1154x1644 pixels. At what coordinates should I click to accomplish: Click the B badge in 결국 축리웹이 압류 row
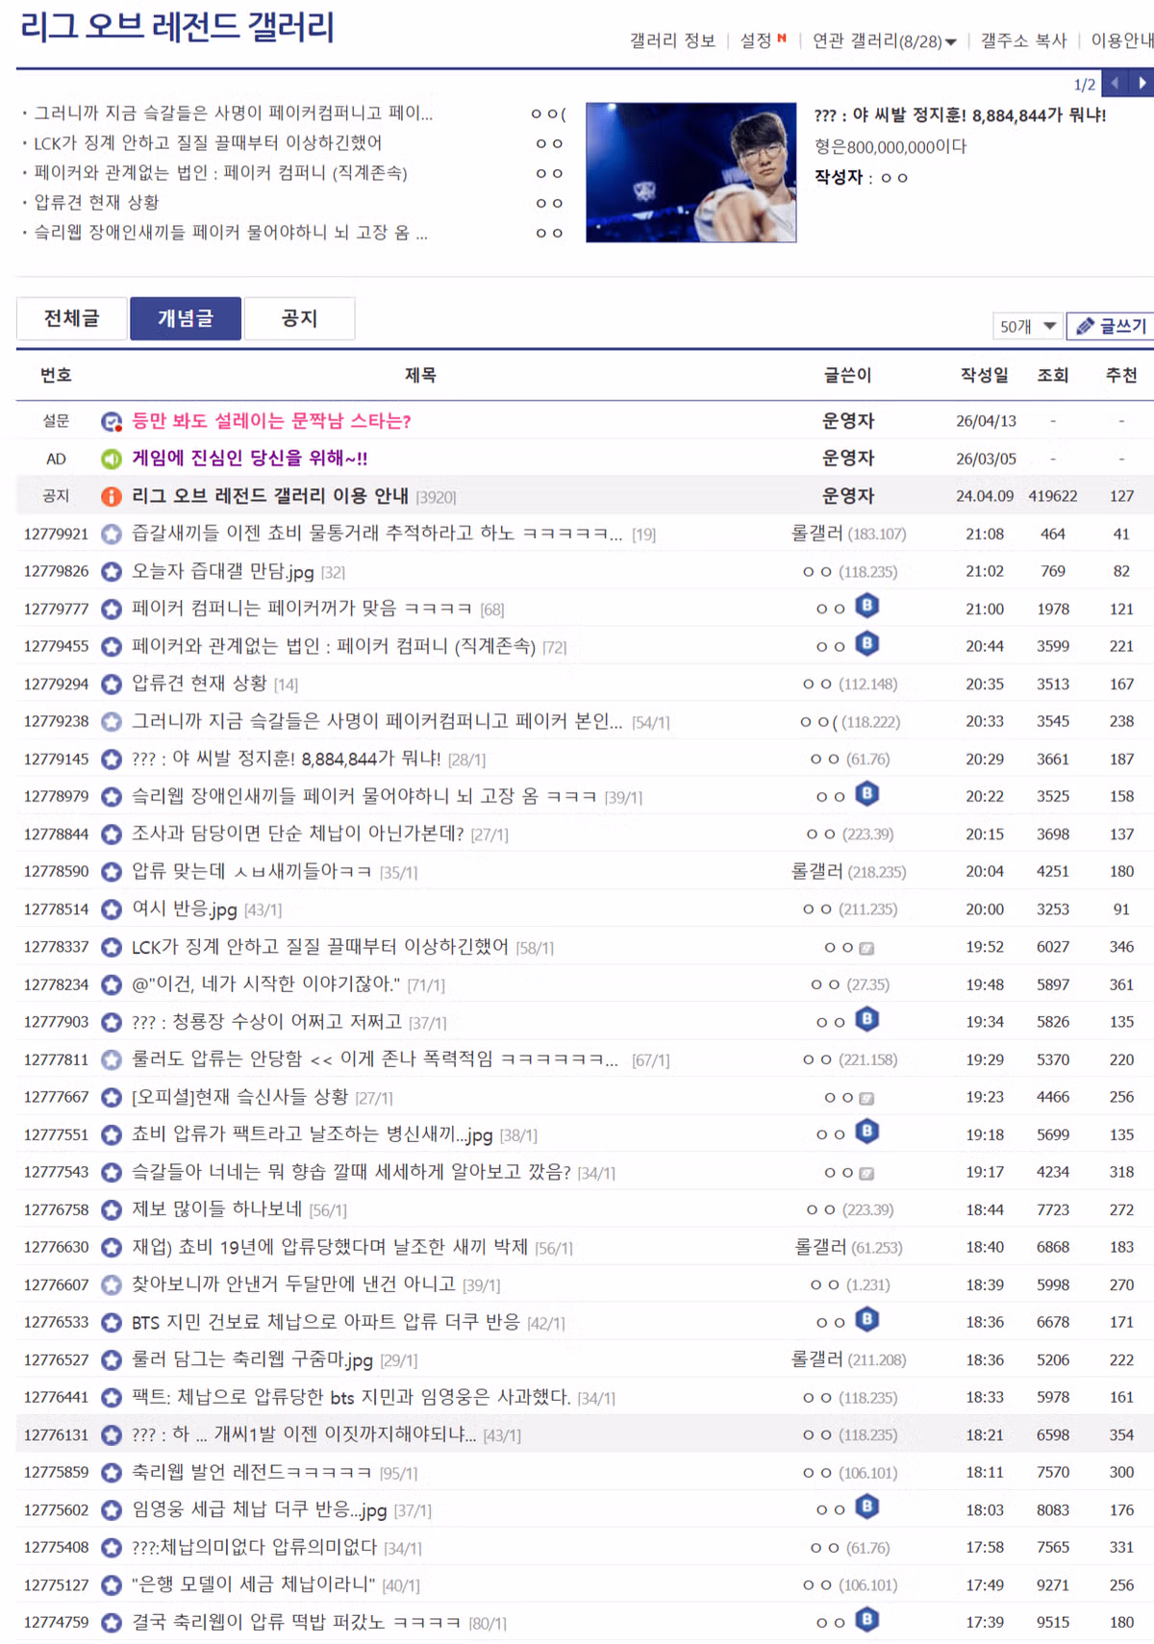click(867, 1619)
